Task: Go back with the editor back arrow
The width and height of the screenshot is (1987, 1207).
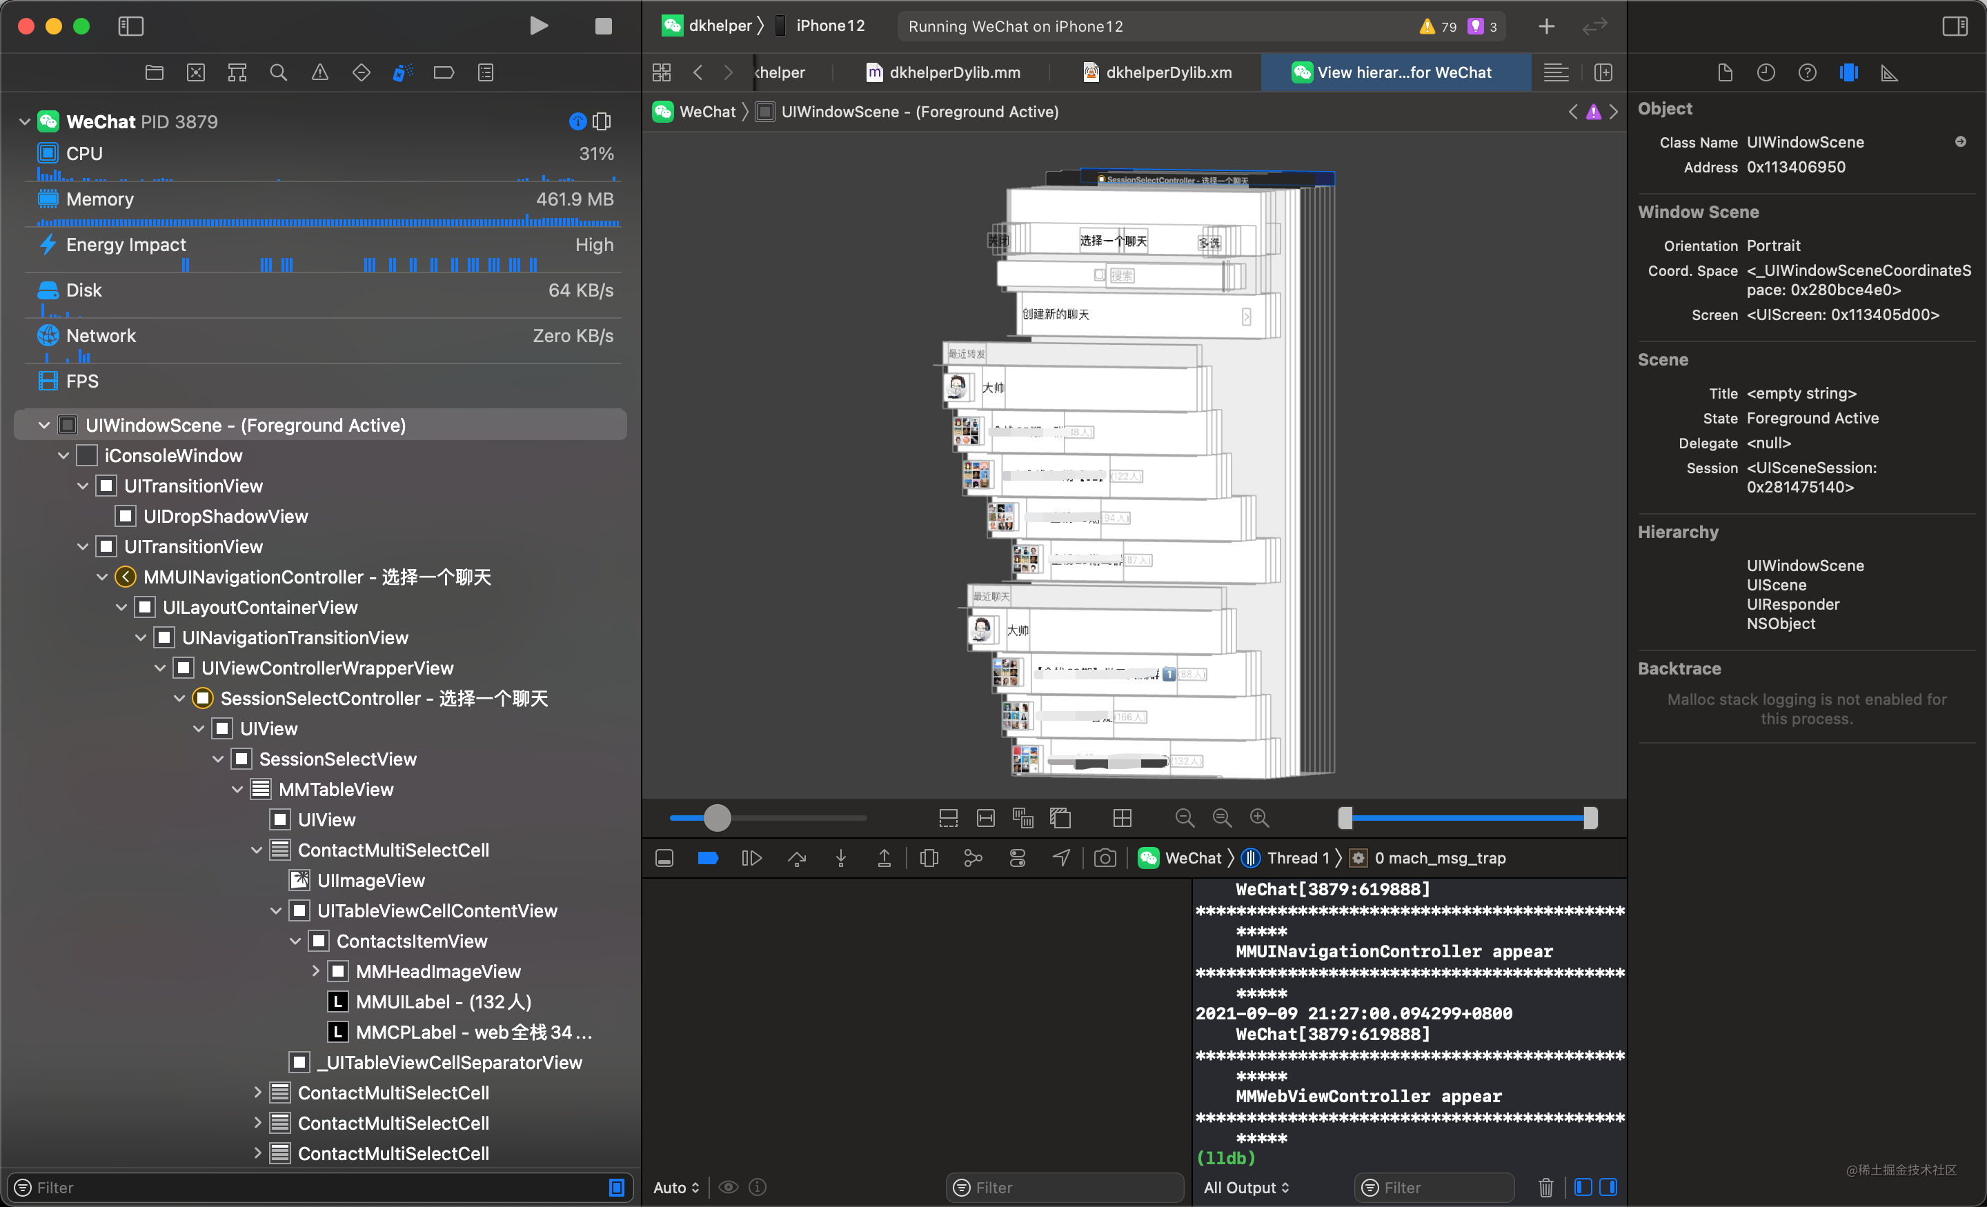Action: click(x=698, y=72)
